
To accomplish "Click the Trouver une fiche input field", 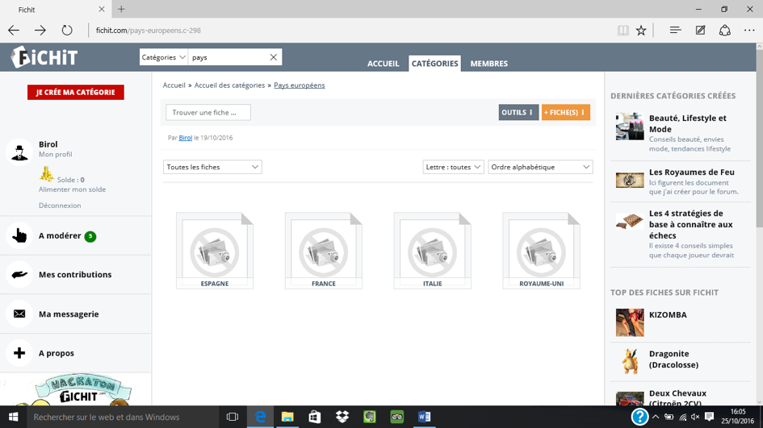I will click(208, 113).
